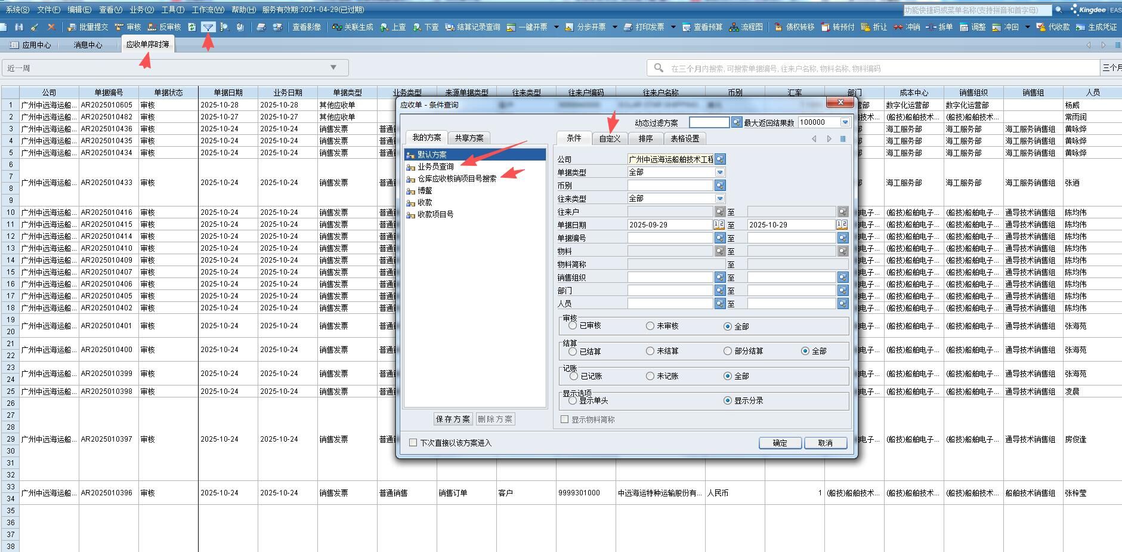The image size is (1122, 552).
Task: Select the 已审核 radio button
Action: click(573, 326)
